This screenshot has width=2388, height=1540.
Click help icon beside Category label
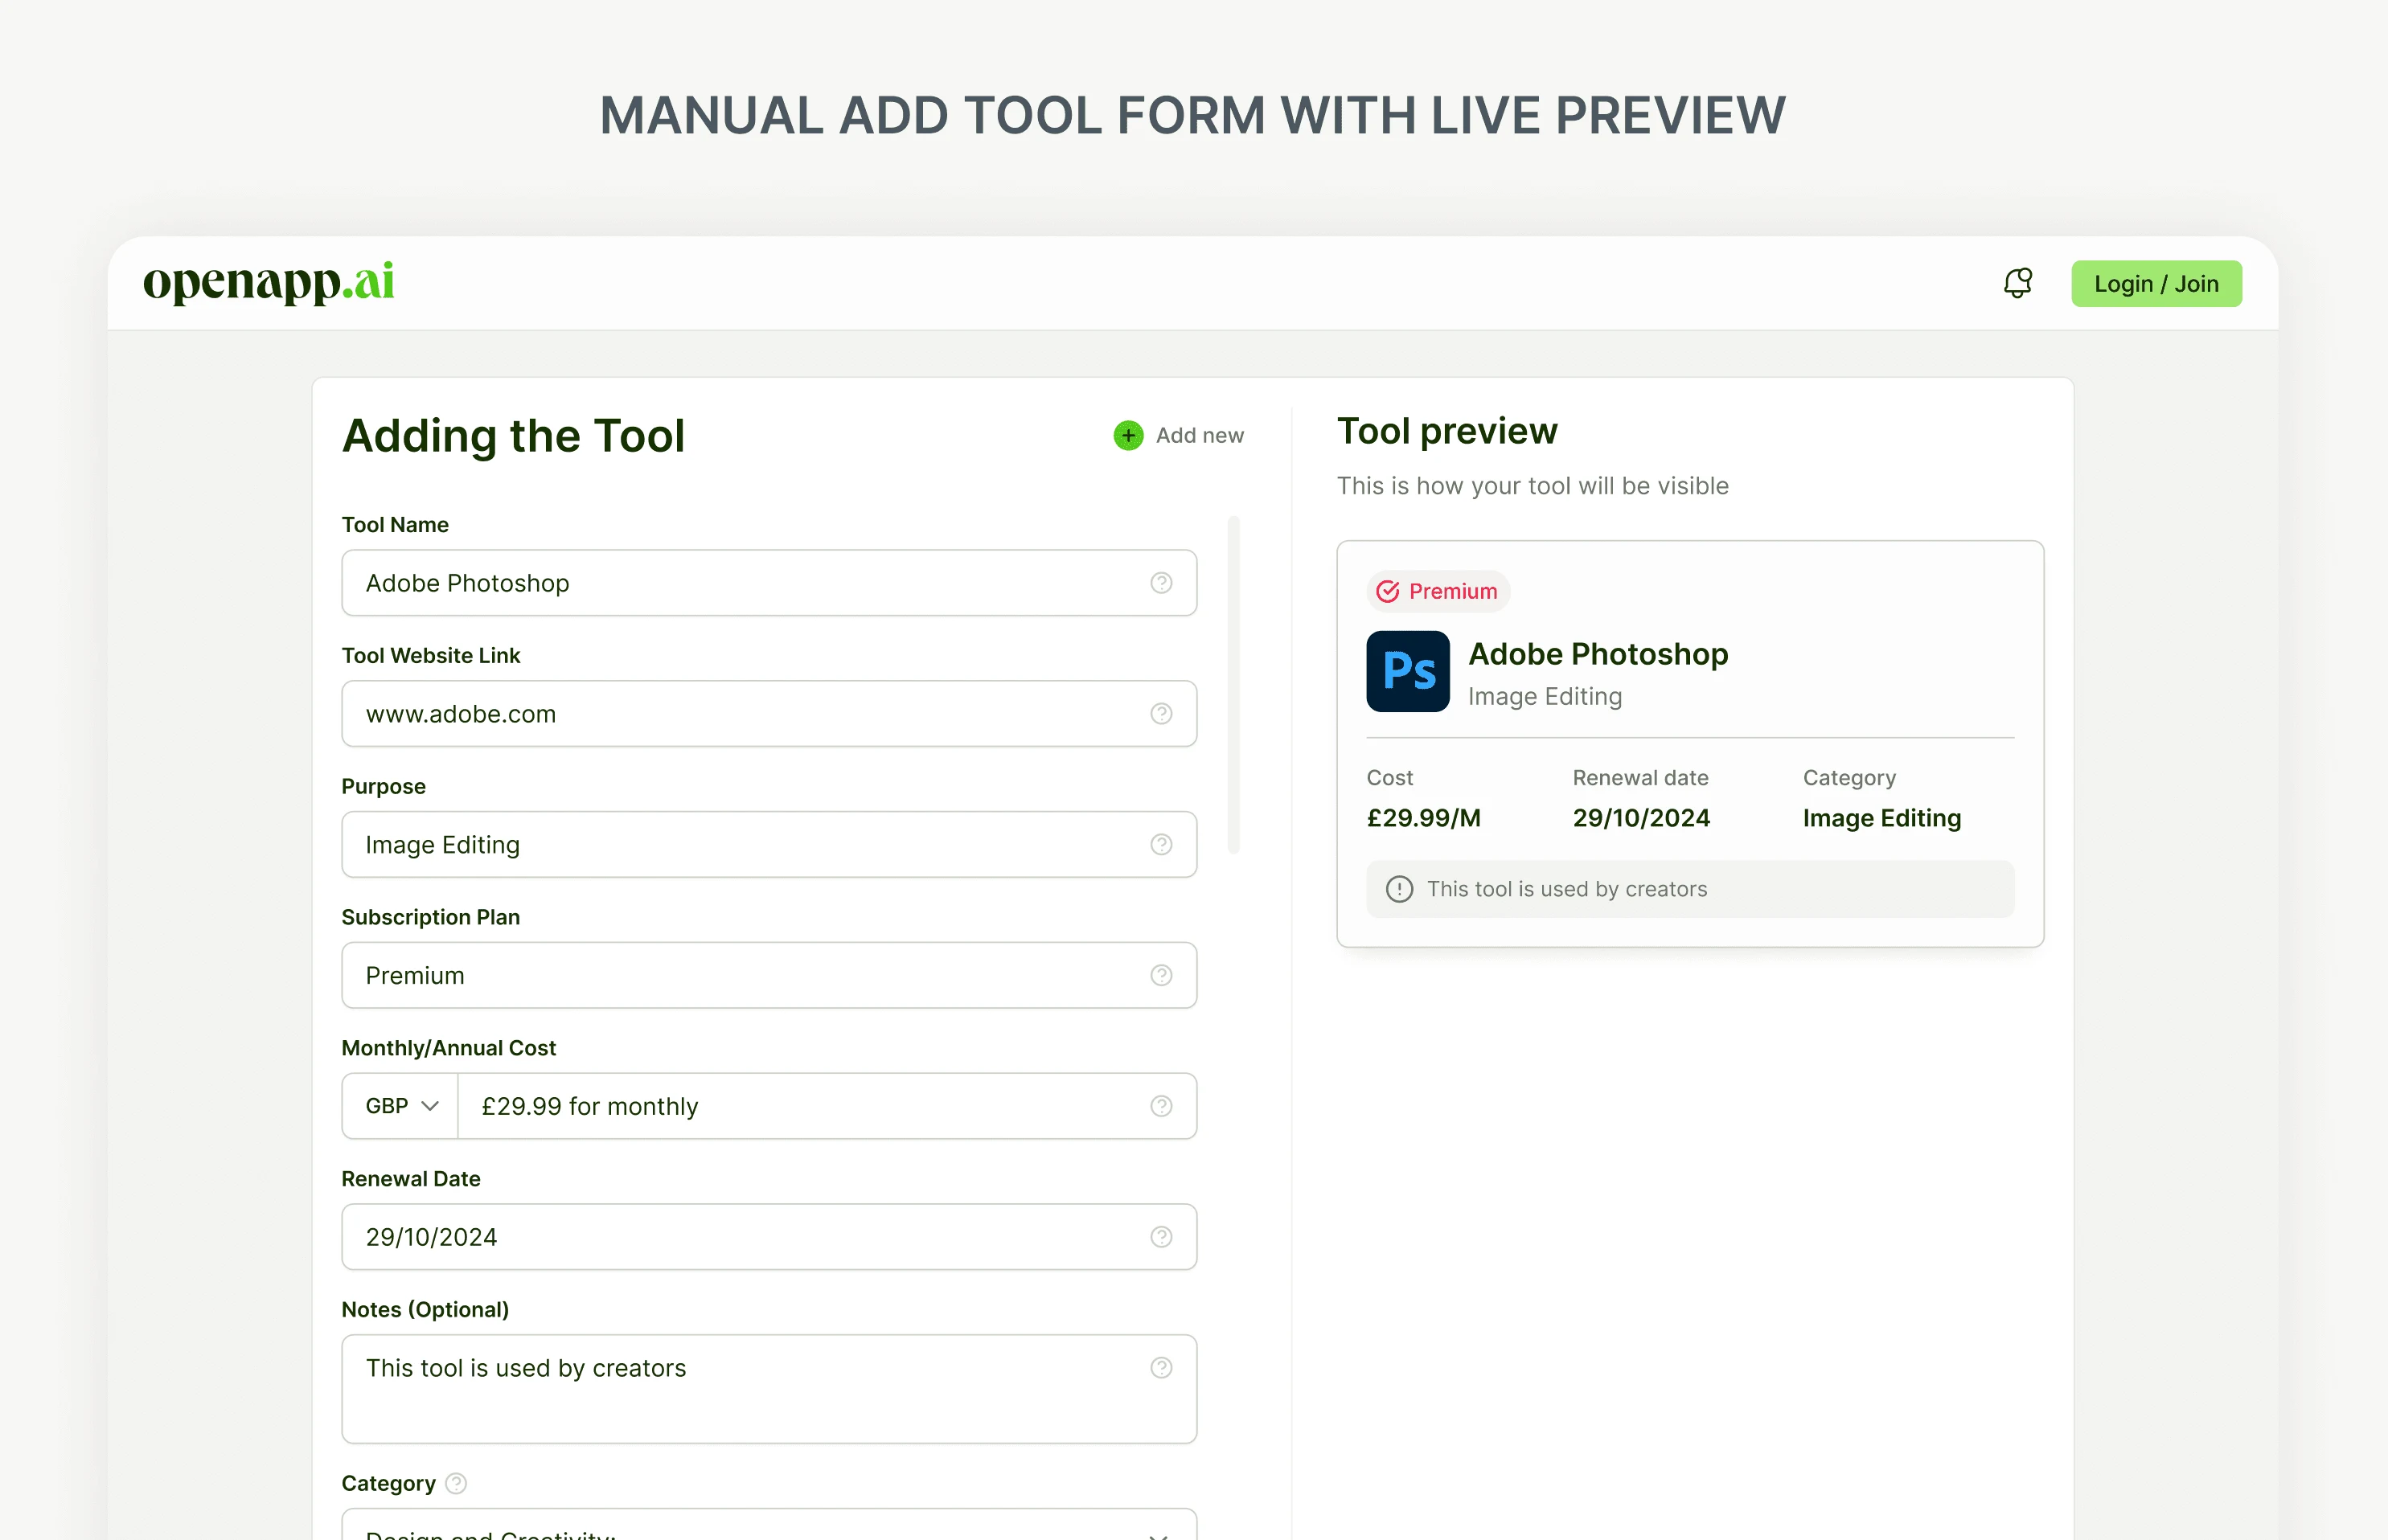(455, 1483)
